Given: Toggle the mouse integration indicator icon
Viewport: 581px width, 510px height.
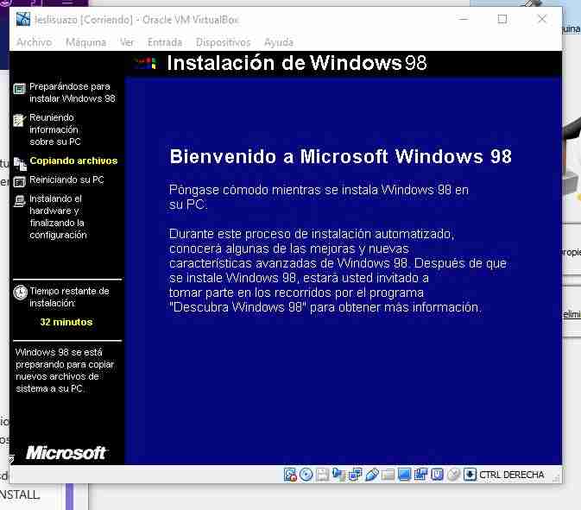Looking at the screenshot, I should coord(453,475).
